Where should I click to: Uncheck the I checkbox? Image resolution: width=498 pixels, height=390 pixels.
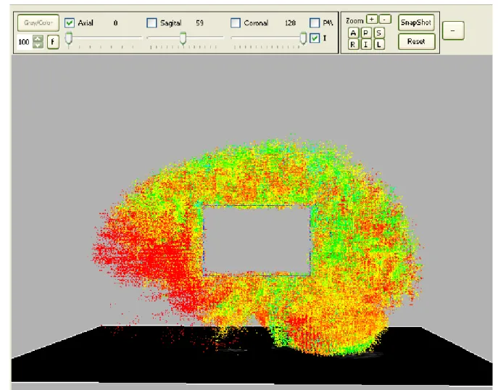(x=315, y=38)
